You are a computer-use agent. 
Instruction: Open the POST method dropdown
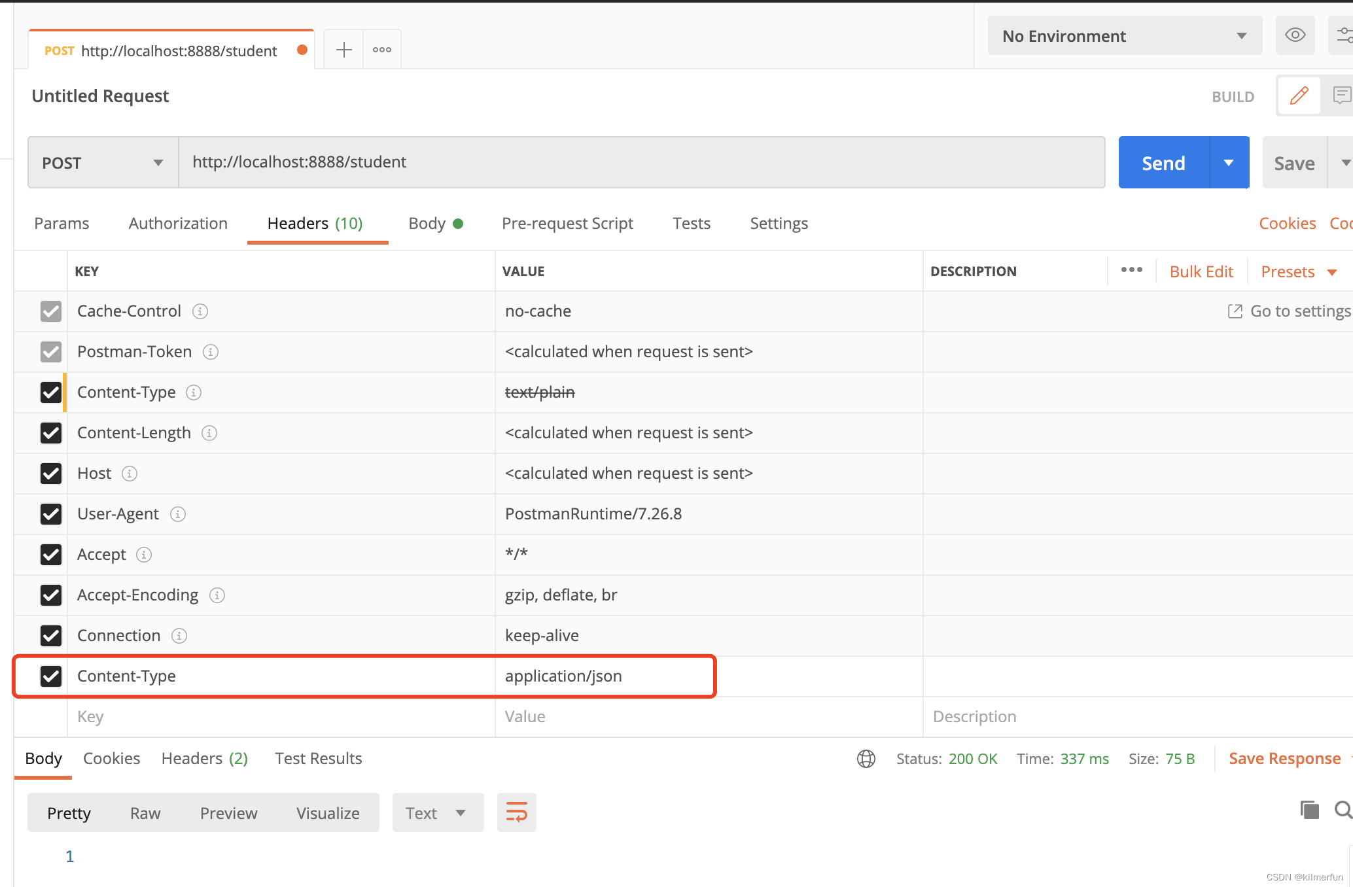[x=103, y=163]
